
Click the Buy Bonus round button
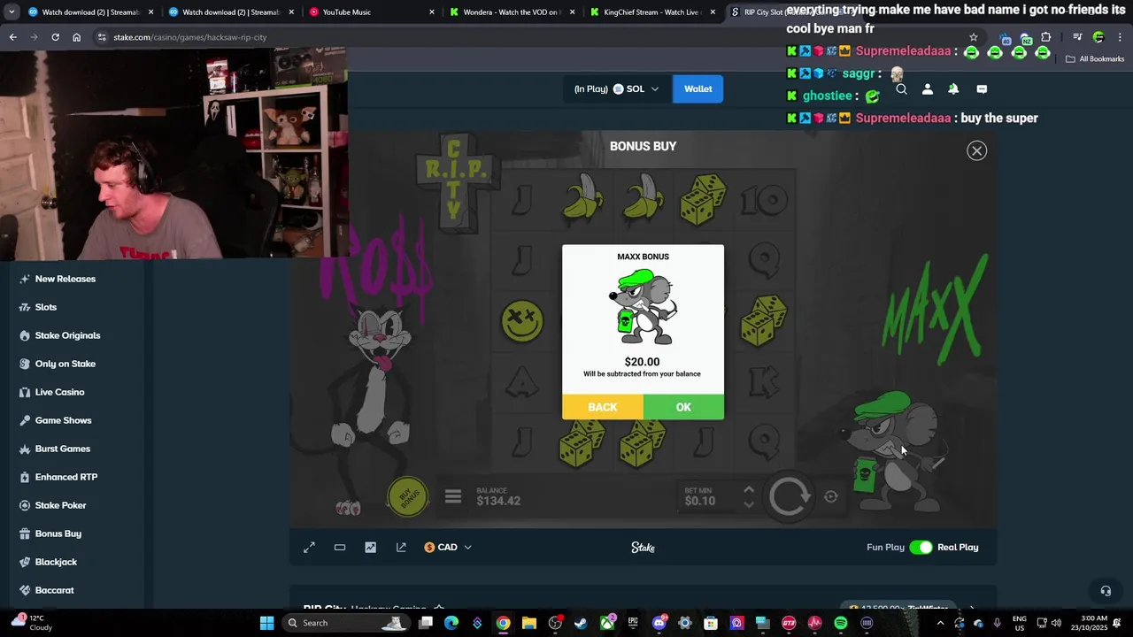point(408,497)
